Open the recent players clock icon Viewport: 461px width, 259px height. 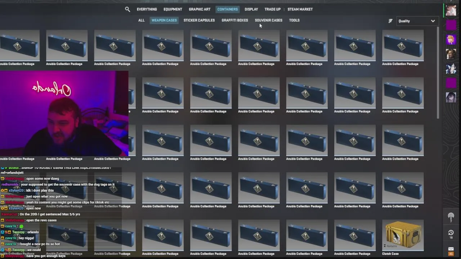(x=451, y=233)
